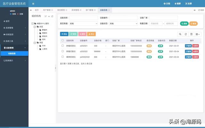
Task: Refresh the organization tree
Action: [x=52, y=16]
